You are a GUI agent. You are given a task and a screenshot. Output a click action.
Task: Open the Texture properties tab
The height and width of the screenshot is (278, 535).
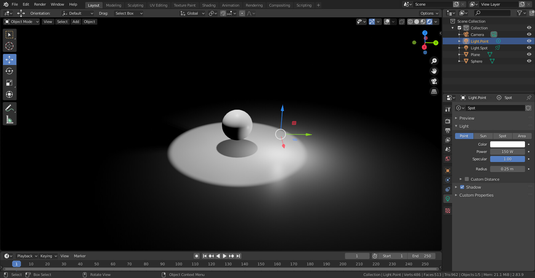pos(448,211)
